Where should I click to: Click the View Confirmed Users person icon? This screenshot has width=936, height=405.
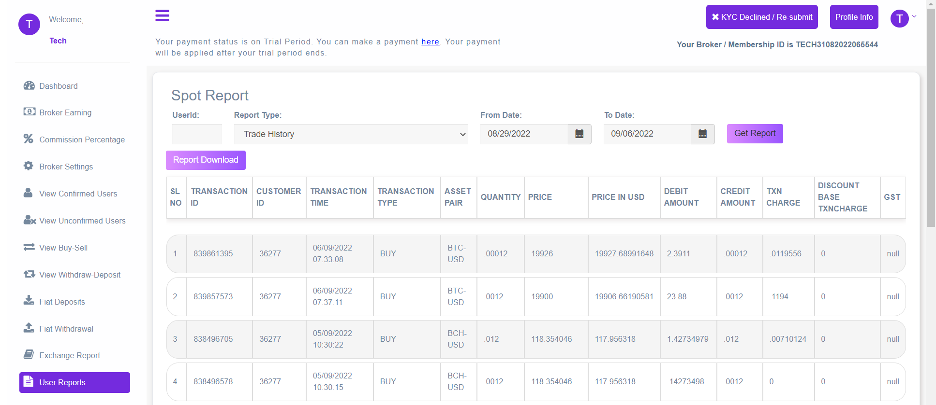[28, 193]
